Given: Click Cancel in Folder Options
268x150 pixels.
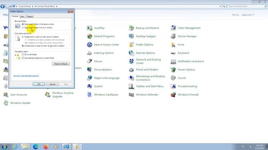Looking at the screenshot, I should tap(52, 84).
